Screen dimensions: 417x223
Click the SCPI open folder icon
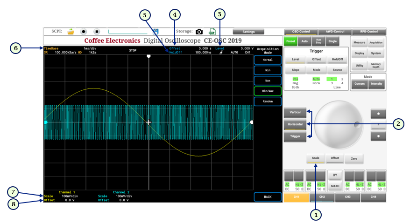click(x=71, y=32)
